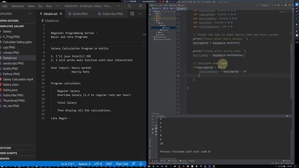299x168 pixels.
Task: Open Salary Calculator.mp4 file
Action: pyautogui.click(x=18, y=79)
